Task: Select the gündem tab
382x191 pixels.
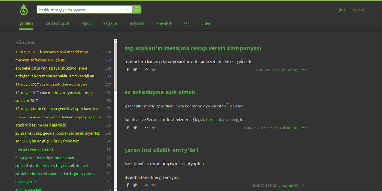Action: pyautogui.click(x=26, y=23)
